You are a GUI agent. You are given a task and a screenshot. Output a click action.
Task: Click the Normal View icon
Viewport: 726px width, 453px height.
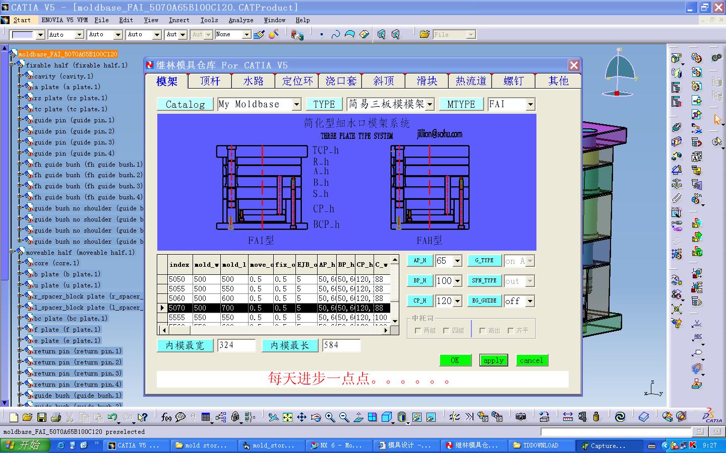(358, 417)
